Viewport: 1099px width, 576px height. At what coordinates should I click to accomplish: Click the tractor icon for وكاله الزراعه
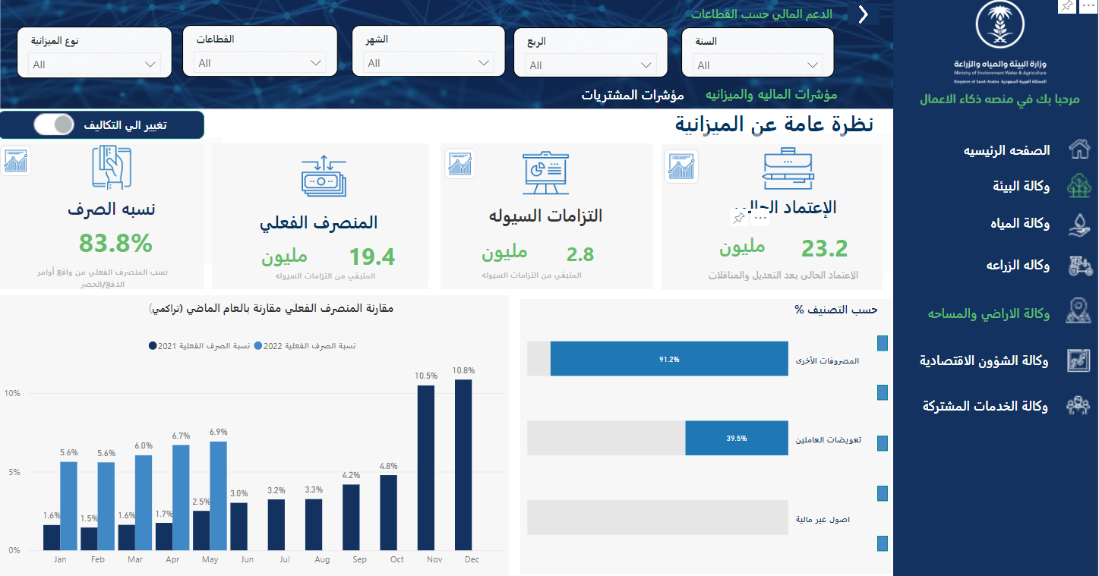click(1079, 265)
